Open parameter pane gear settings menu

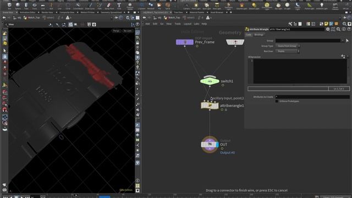pos(328,29)
